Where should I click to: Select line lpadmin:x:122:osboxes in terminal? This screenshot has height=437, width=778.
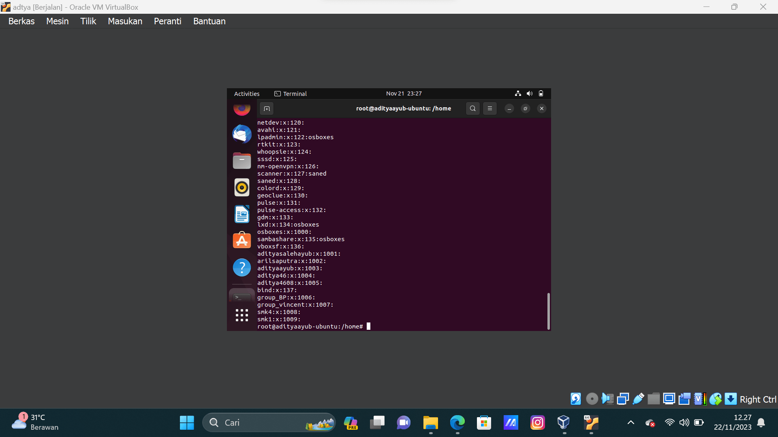click(x=295, y=137)
